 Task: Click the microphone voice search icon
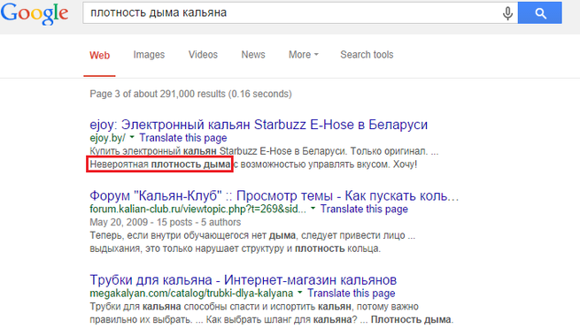(x=508, y=13)
